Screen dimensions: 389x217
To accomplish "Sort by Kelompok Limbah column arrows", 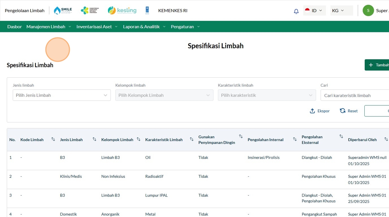I will point(138,139).
